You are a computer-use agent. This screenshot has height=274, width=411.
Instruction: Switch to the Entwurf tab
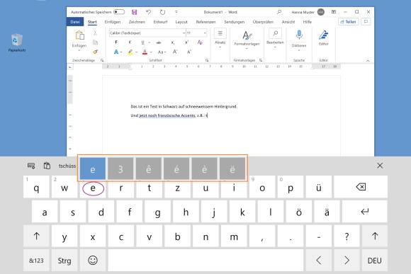pos(160,22)
